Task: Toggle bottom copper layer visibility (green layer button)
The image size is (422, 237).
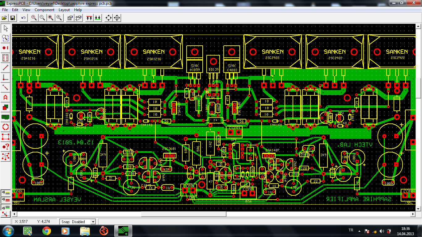Action: click(6, 207)
